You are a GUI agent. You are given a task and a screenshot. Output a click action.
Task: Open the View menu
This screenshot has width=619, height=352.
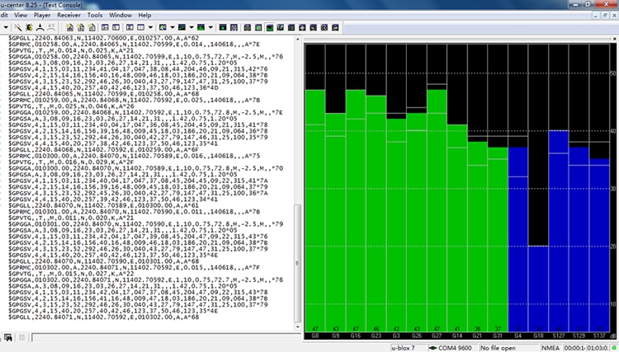pos(20,15)
